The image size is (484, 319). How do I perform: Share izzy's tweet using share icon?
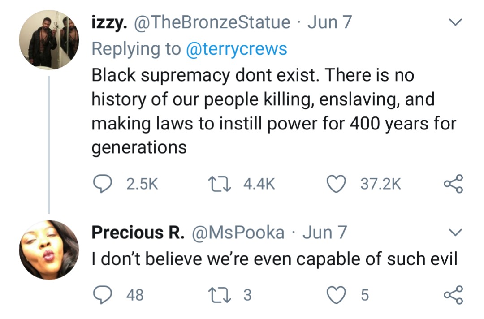click(453, 185)
